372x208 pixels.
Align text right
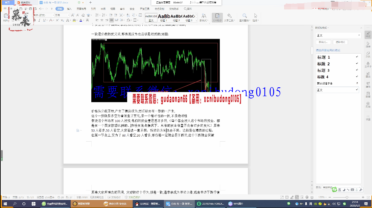[107, 20]
